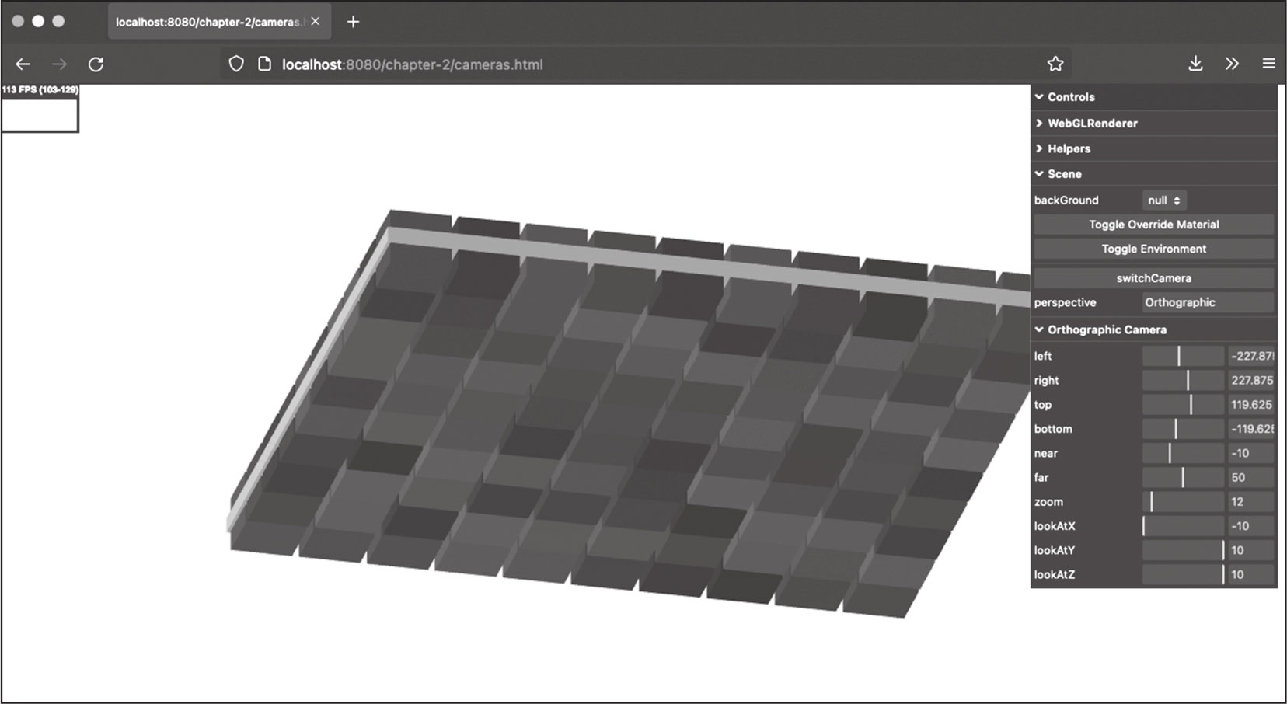Expand the WebGLRenderer folder
The height and width of the screenshot is (704, 1287).
point(1091,123)
